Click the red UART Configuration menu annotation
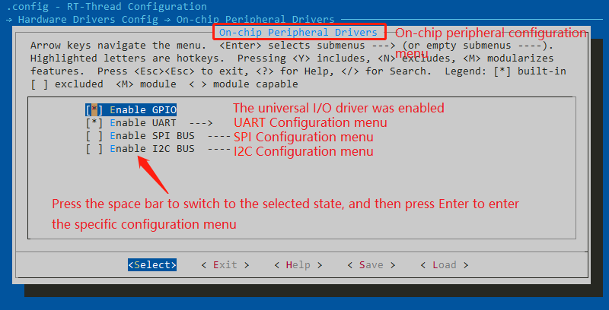The image size is (609, 310). [311, 123]
